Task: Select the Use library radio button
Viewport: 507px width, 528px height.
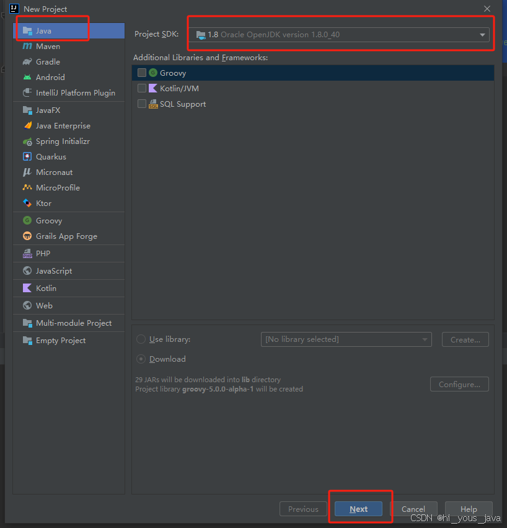Action: 141,339
